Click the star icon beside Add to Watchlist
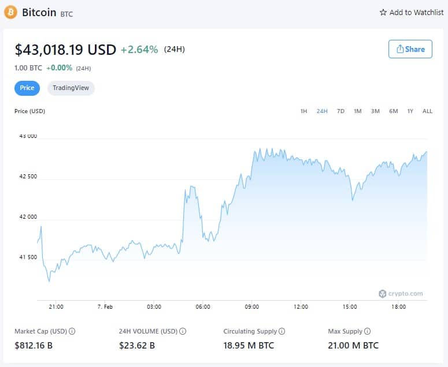This screenshot has height=367, width=448. [383, 12]
